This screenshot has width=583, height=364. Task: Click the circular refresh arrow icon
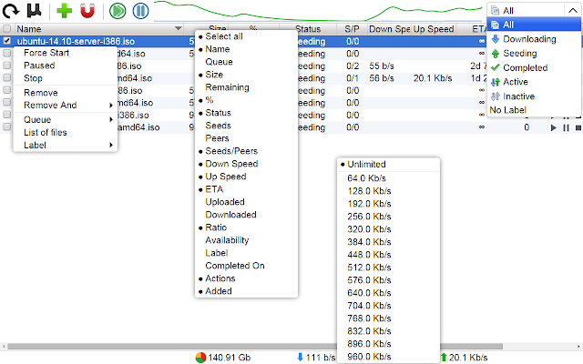(11, 11)
